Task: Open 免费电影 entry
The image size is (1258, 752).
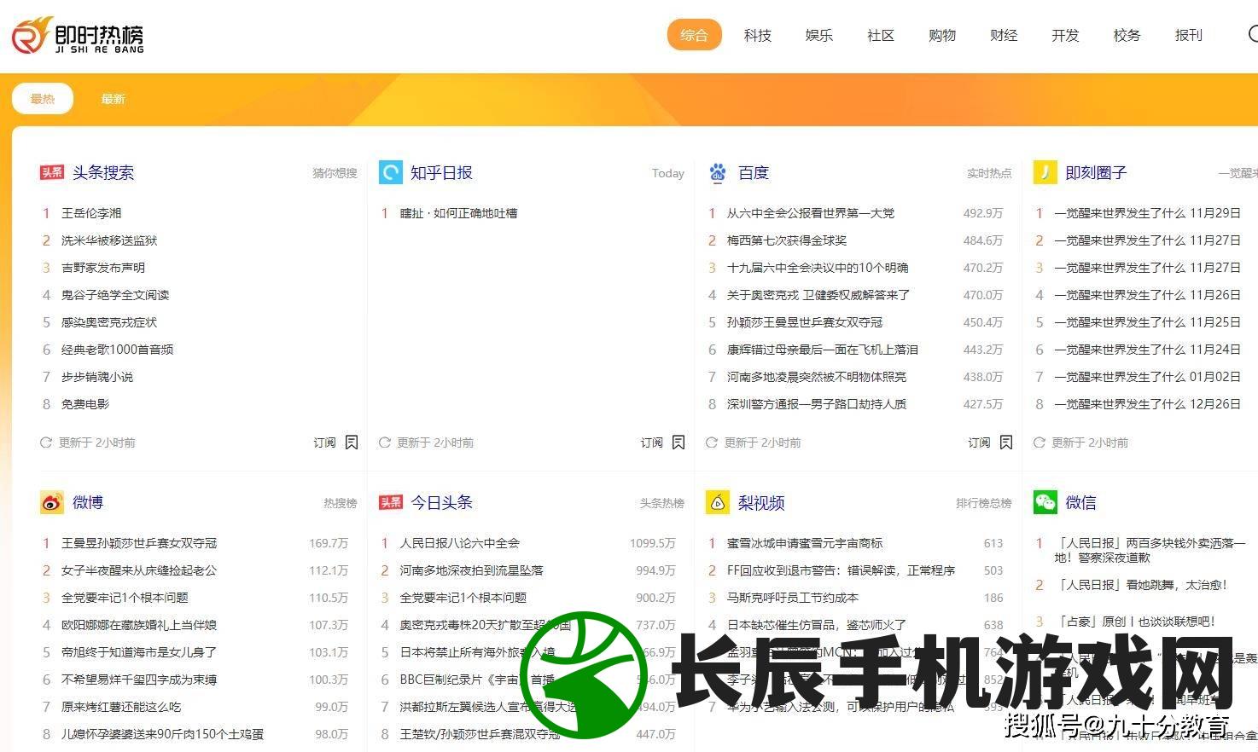Action: click(x=85, y=404)
